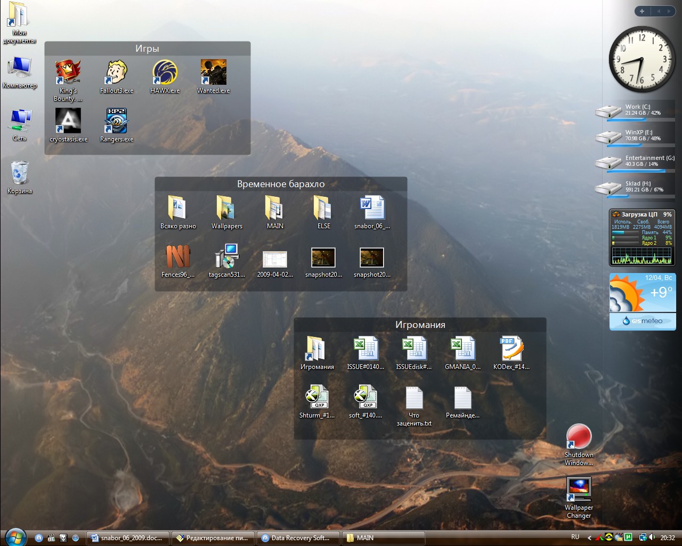The image size is (682, 546).
Task: Click the Загрузка ЦП CPU meter gadget
Action: 642,238
